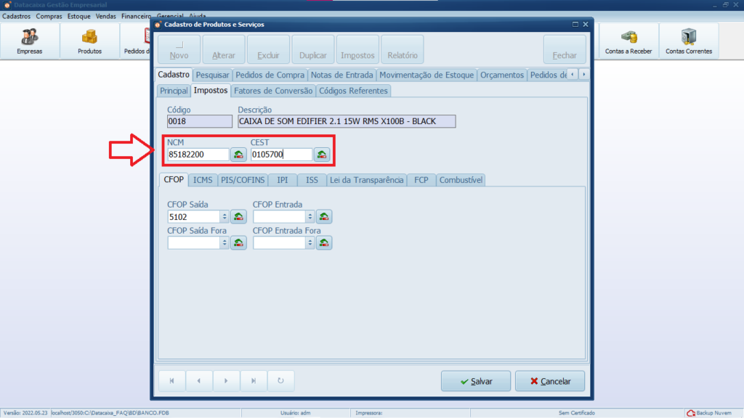This screenshot has height=418, width=744.
Task: Click the CEST lookup icon button
Action: click(x=322, y=155)
